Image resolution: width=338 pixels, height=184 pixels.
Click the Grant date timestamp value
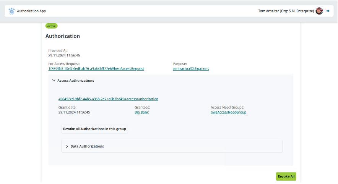[x=74, y=113]
